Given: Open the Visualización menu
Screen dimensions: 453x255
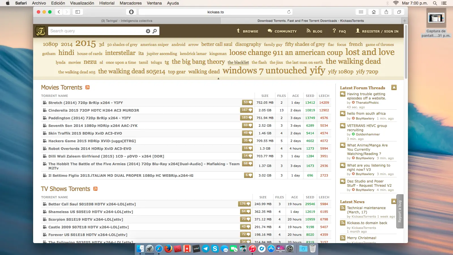Looking at the screenshot, I should [82, 3].
